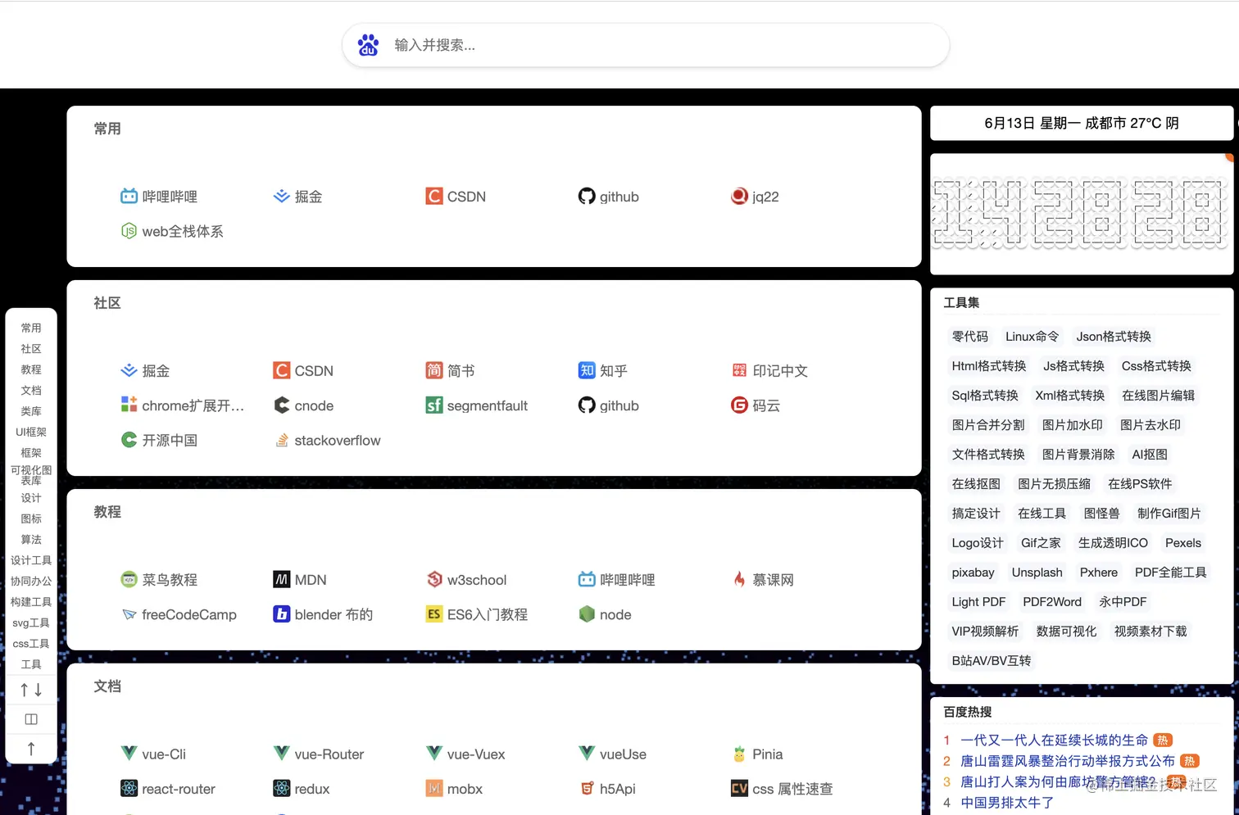Open freeCodeCamp from the 教程 section
The height and width of the screenshot is (815, 1239).
pyautogui.click(x=129, y=614)
